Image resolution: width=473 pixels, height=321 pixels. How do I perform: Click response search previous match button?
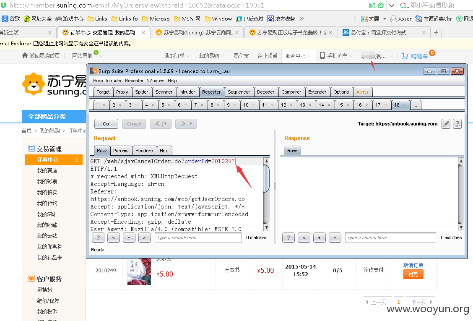pyautogui.click(x=304, y=237)
